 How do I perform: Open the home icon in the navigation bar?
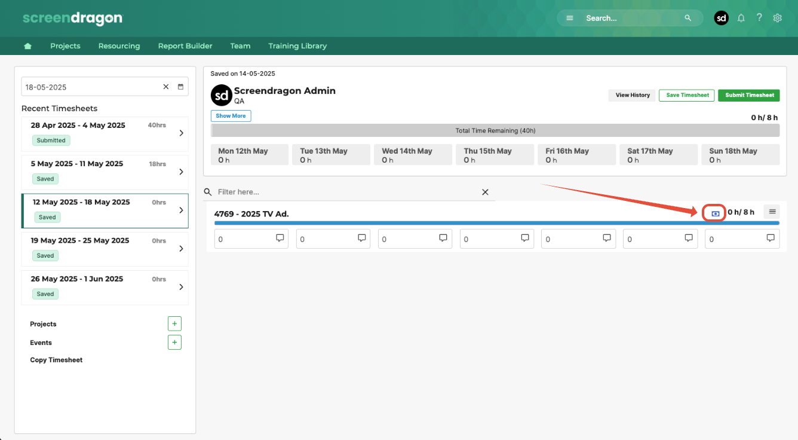click(x=27, y=46)
